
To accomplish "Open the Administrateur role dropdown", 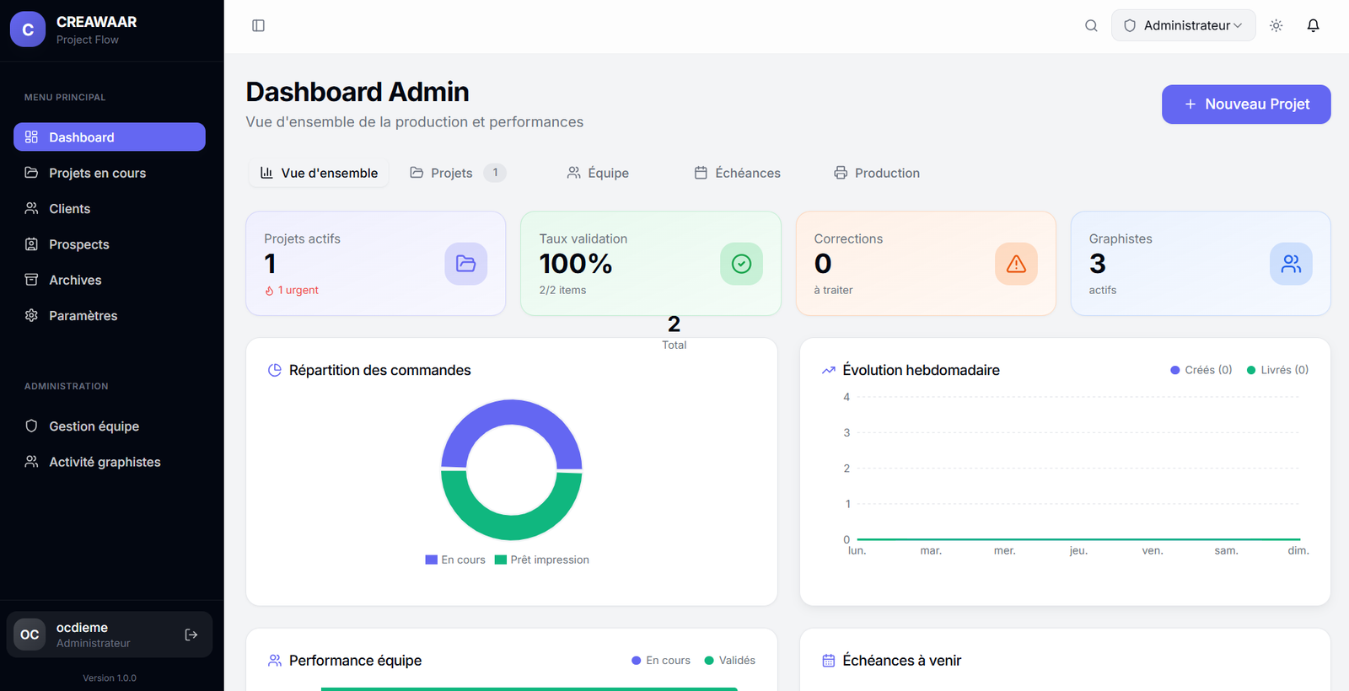I will point(1183,25).
